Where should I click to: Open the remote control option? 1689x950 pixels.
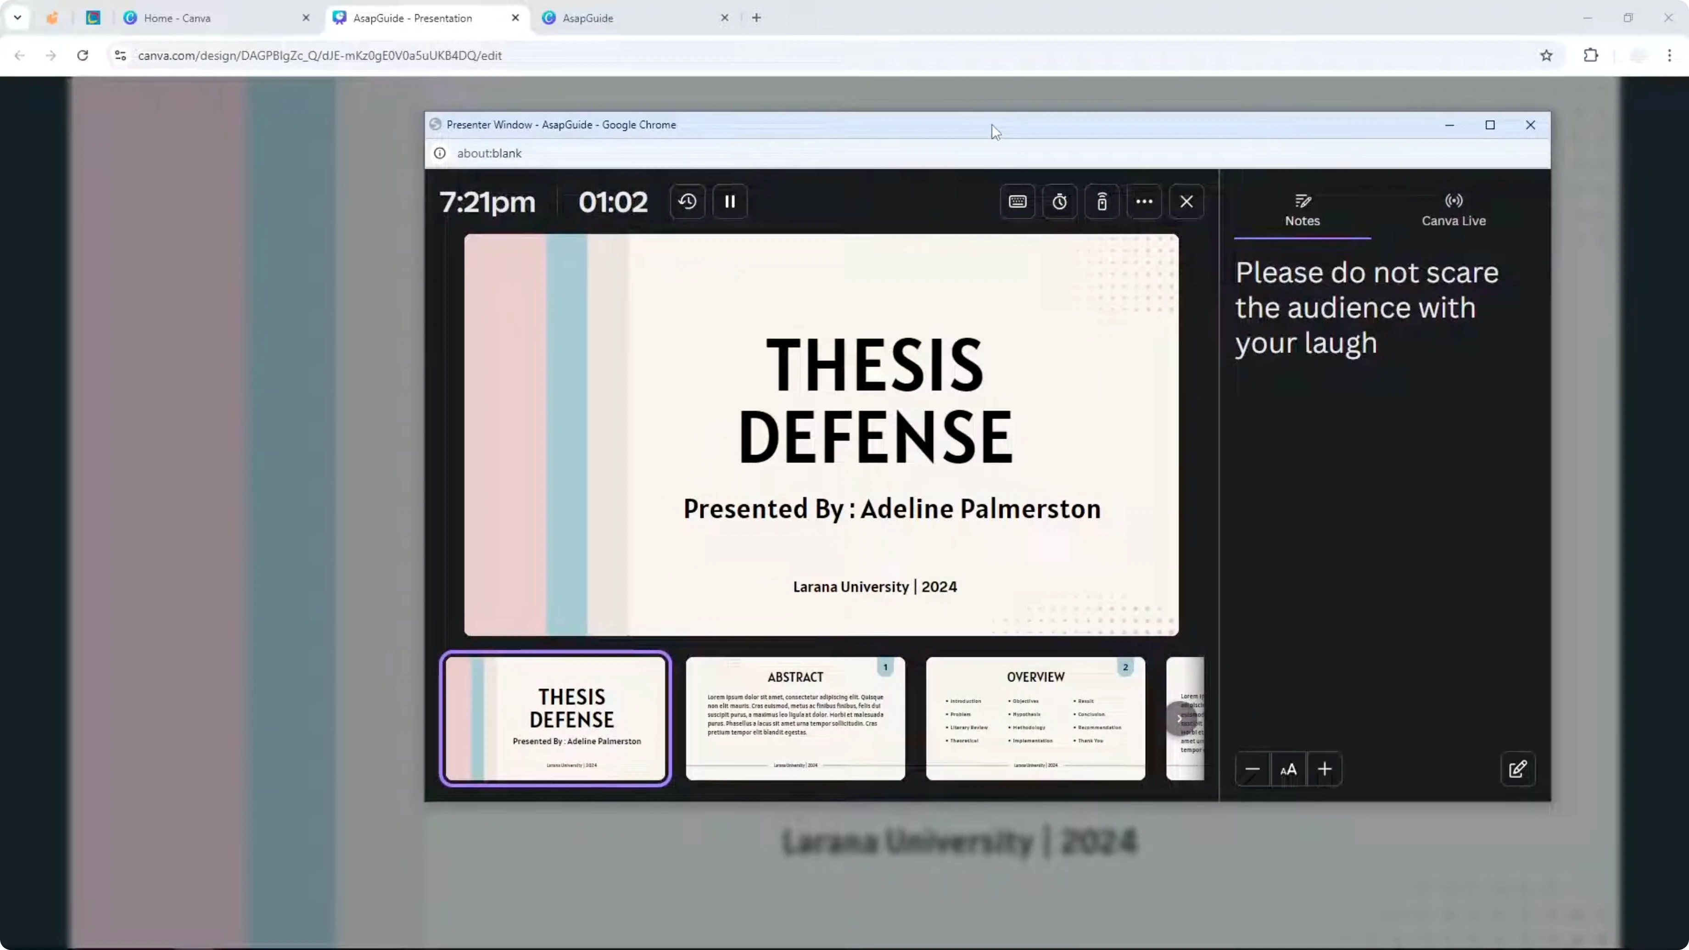(x=1102, y=201)
